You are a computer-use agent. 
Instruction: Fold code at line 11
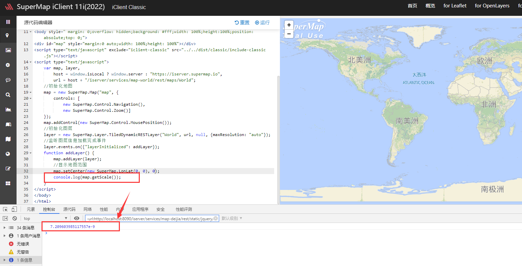pyautogui.click(x=31, y=32)
